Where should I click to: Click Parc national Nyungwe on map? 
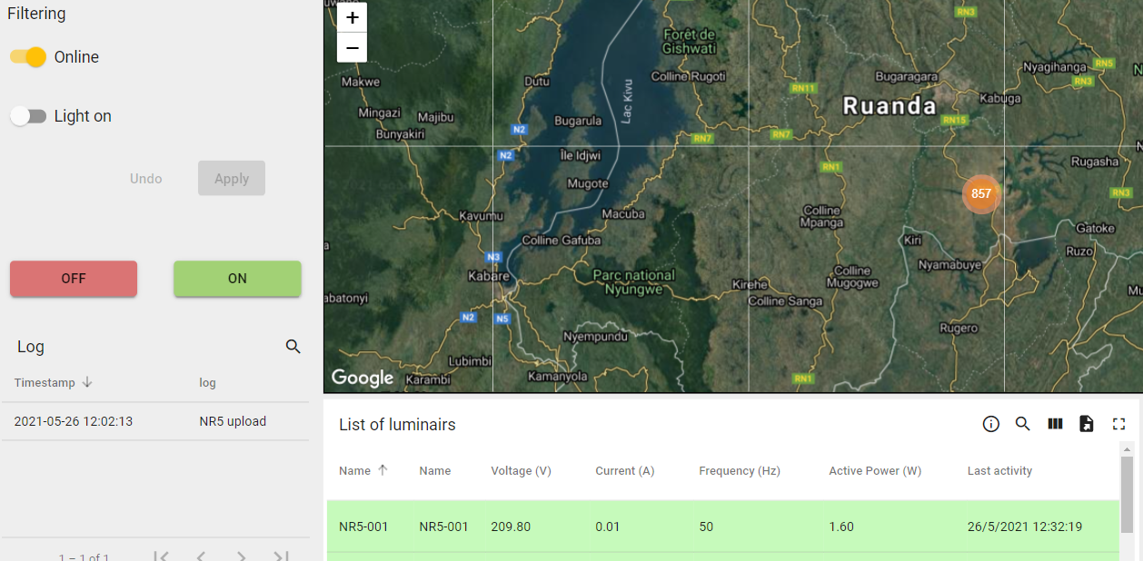tap(634, 281)
